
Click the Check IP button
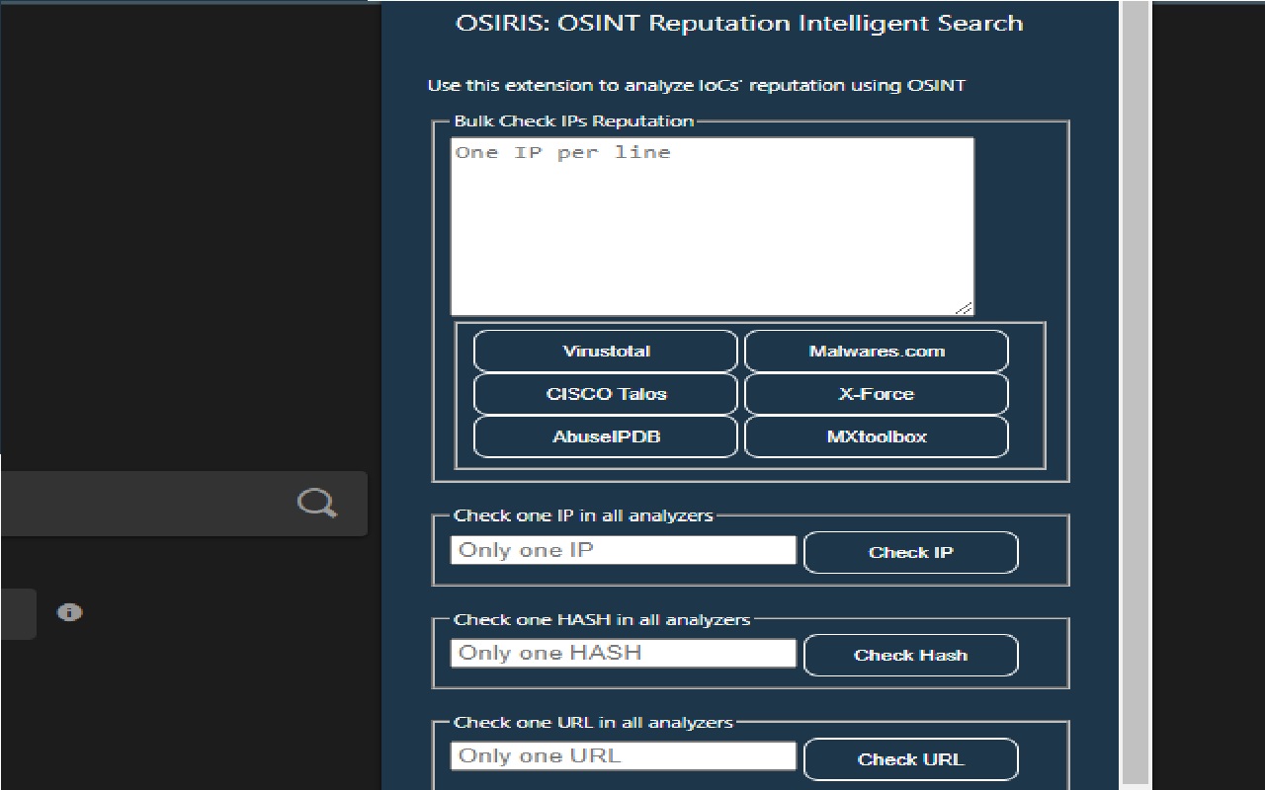pyautogui.click(x=911, y=552)
